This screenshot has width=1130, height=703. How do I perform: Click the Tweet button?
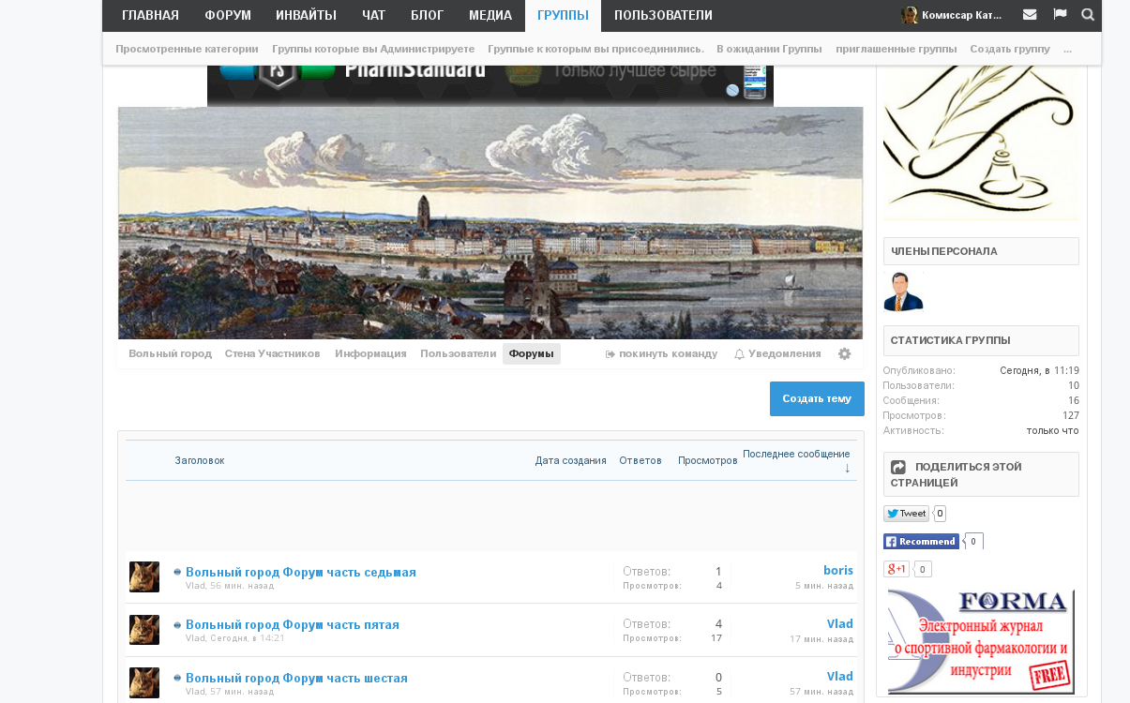coord(906,514)
